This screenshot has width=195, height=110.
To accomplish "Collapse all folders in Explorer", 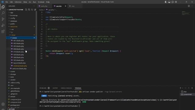I will [x=35, y=9].
